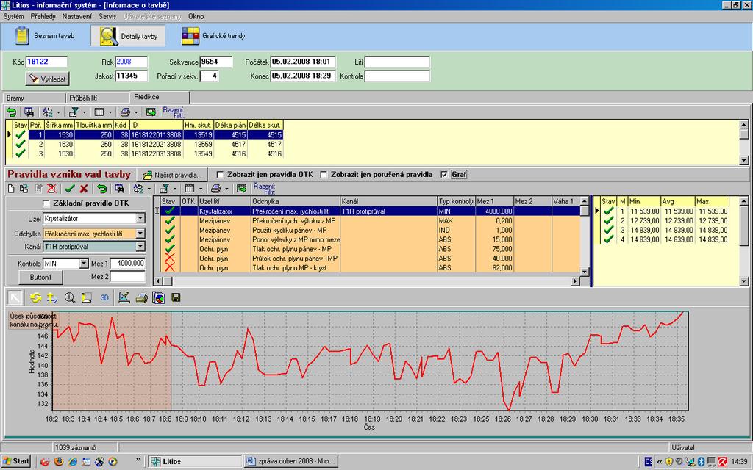Click the rules table horizontal scrollbar right arrow
The image size is (753, 470).
(x=575, y=281)
